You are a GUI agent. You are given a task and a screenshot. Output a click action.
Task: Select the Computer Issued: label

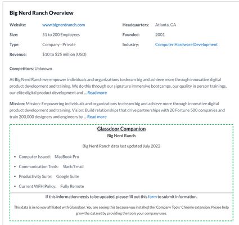(35, 157)
